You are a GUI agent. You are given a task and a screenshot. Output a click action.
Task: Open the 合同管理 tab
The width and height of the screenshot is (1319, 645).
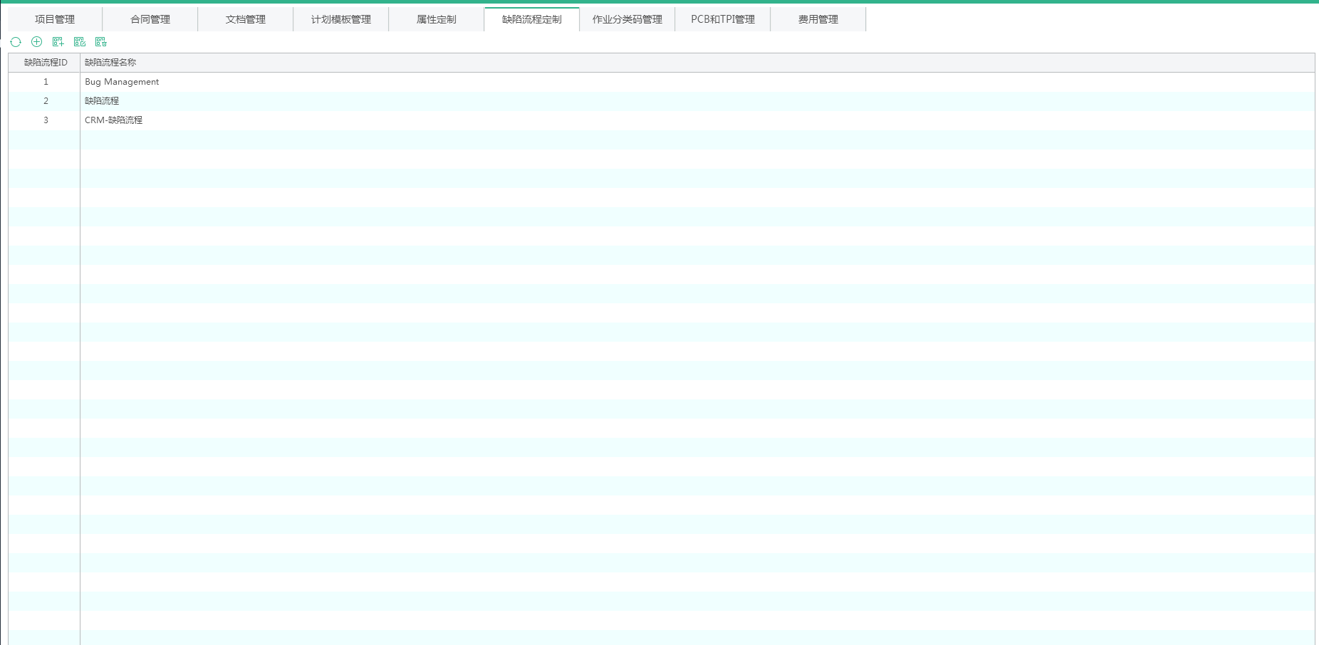(150, 19)
